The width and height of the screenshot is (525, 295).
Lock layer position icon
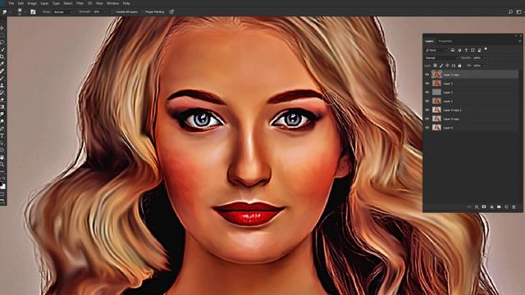[447, 66]
